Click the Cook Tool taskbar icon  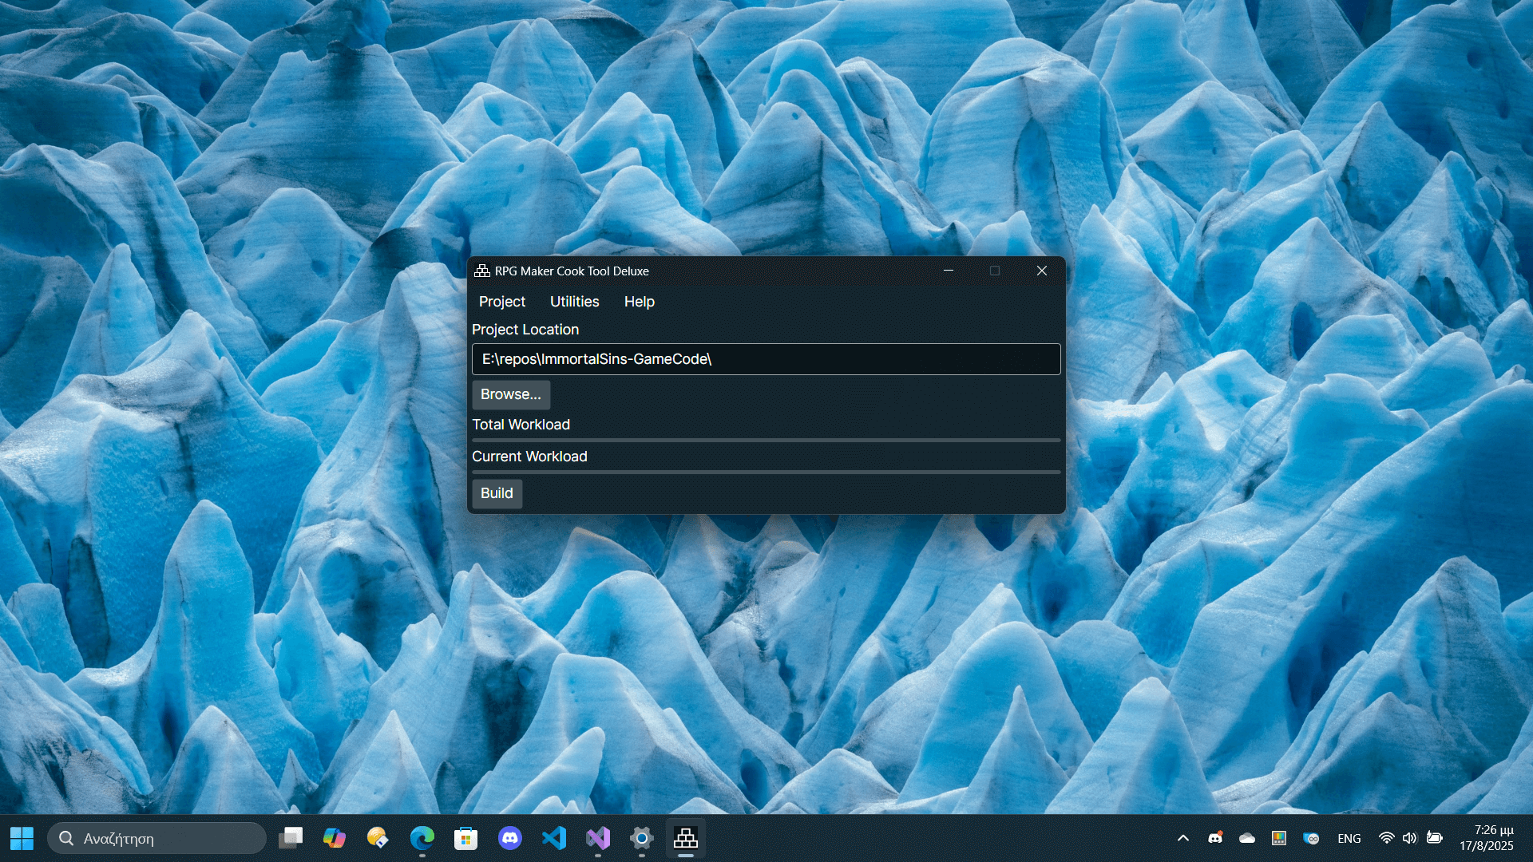[x=685, y=838]
